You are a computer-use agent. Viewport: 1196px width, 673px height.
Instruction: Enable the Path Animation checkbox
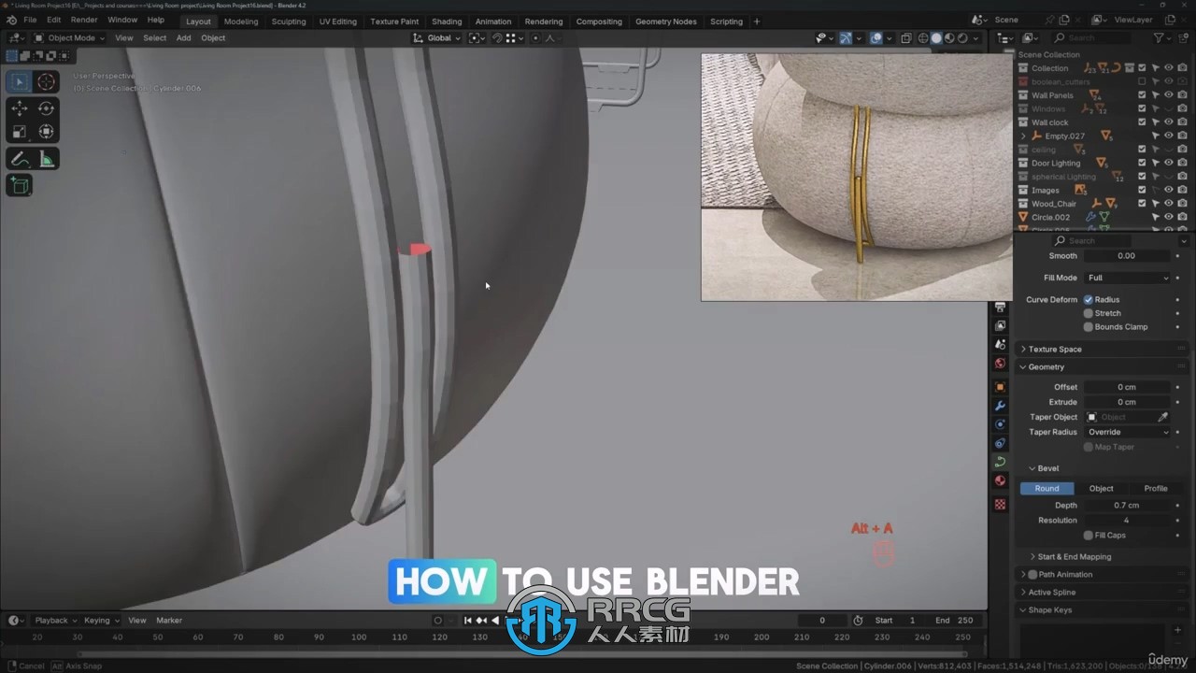click(1032, 575)
